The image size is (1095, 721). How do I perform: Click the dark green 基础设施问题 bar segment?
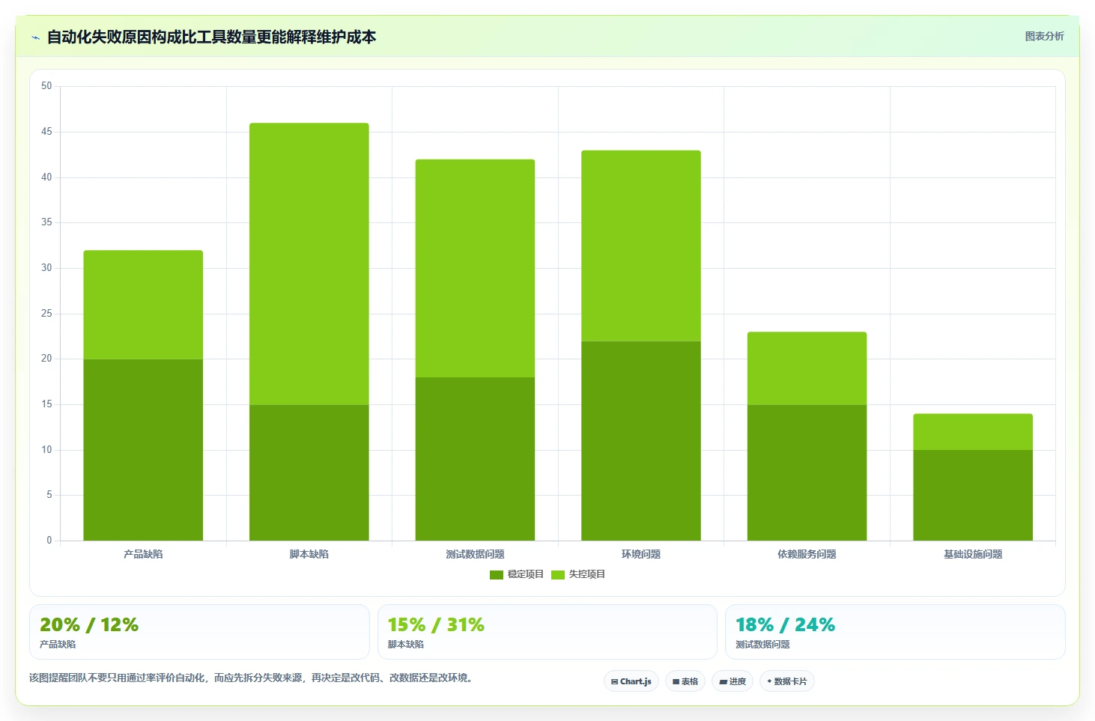coord(973,495)
